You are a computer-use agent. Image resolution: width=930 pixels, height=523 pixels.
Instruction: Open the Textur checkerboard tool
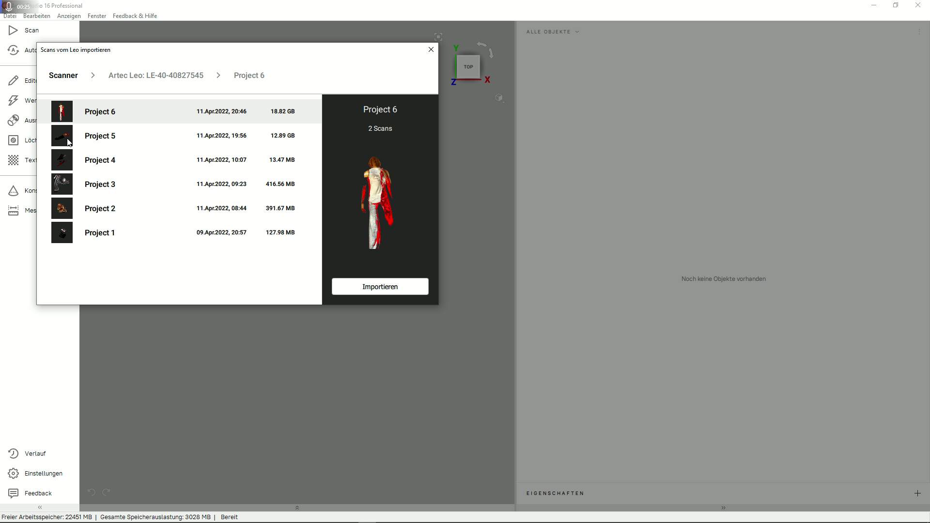pyautogui.click(x=14, y=160)
